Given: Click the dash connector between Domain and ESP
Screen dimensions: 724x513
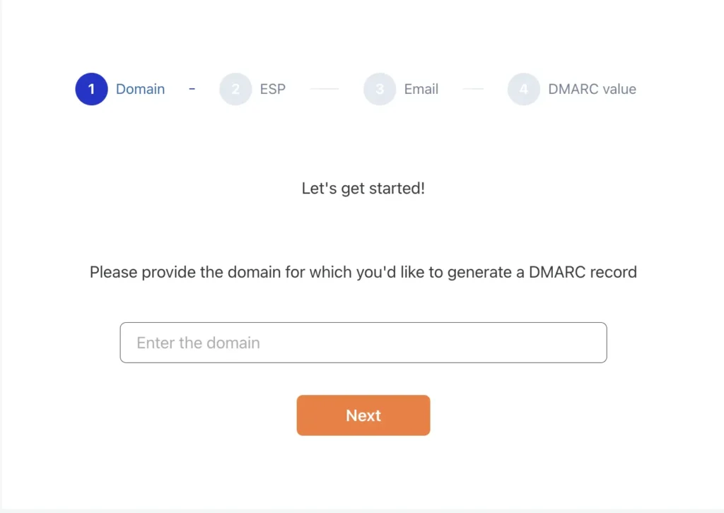Looking at the screenshot, I should 192,89.
